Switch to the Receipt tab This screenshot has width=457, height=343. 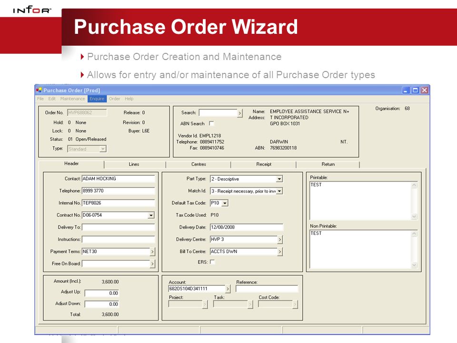click(264, 164)
